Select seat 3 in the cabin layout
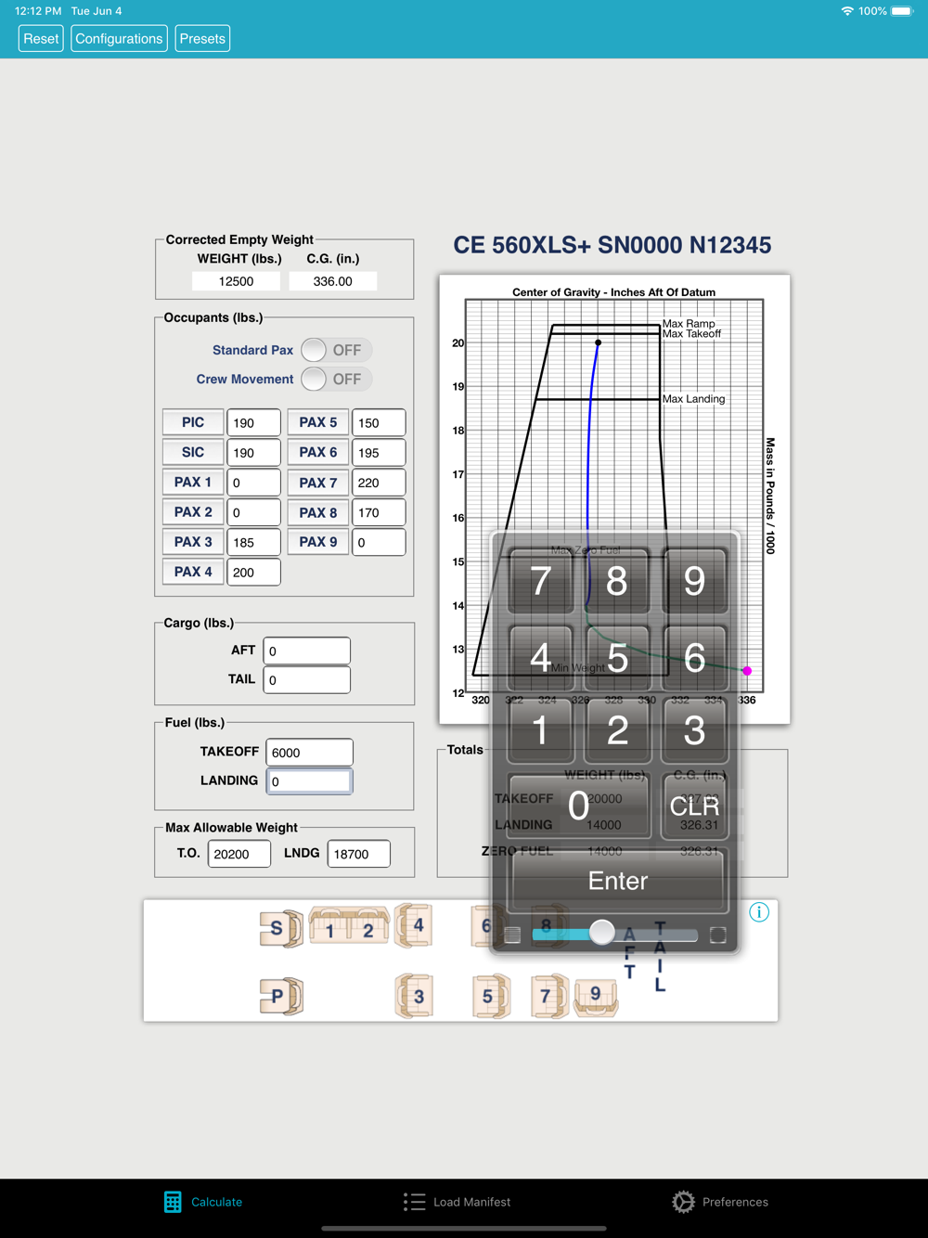The height and width of the screenshot is (1238, 928). click(x=415, y=997)
